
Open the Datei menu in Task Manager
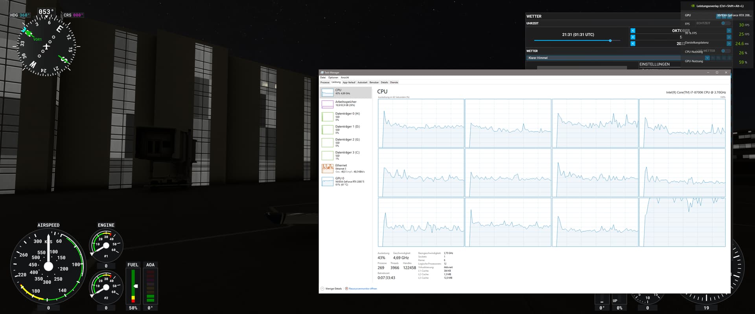[323, 77]
